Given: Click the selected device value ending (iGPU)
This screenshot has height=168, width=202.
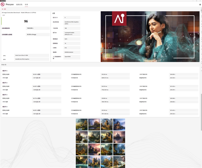Looking at the screenshot, I should [72, 23].
